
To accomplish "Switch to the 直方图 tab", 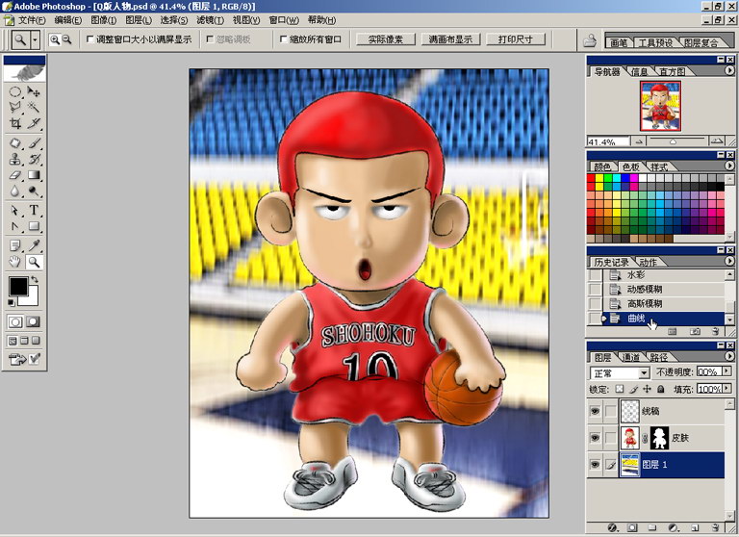I will [x=671, y=71].
